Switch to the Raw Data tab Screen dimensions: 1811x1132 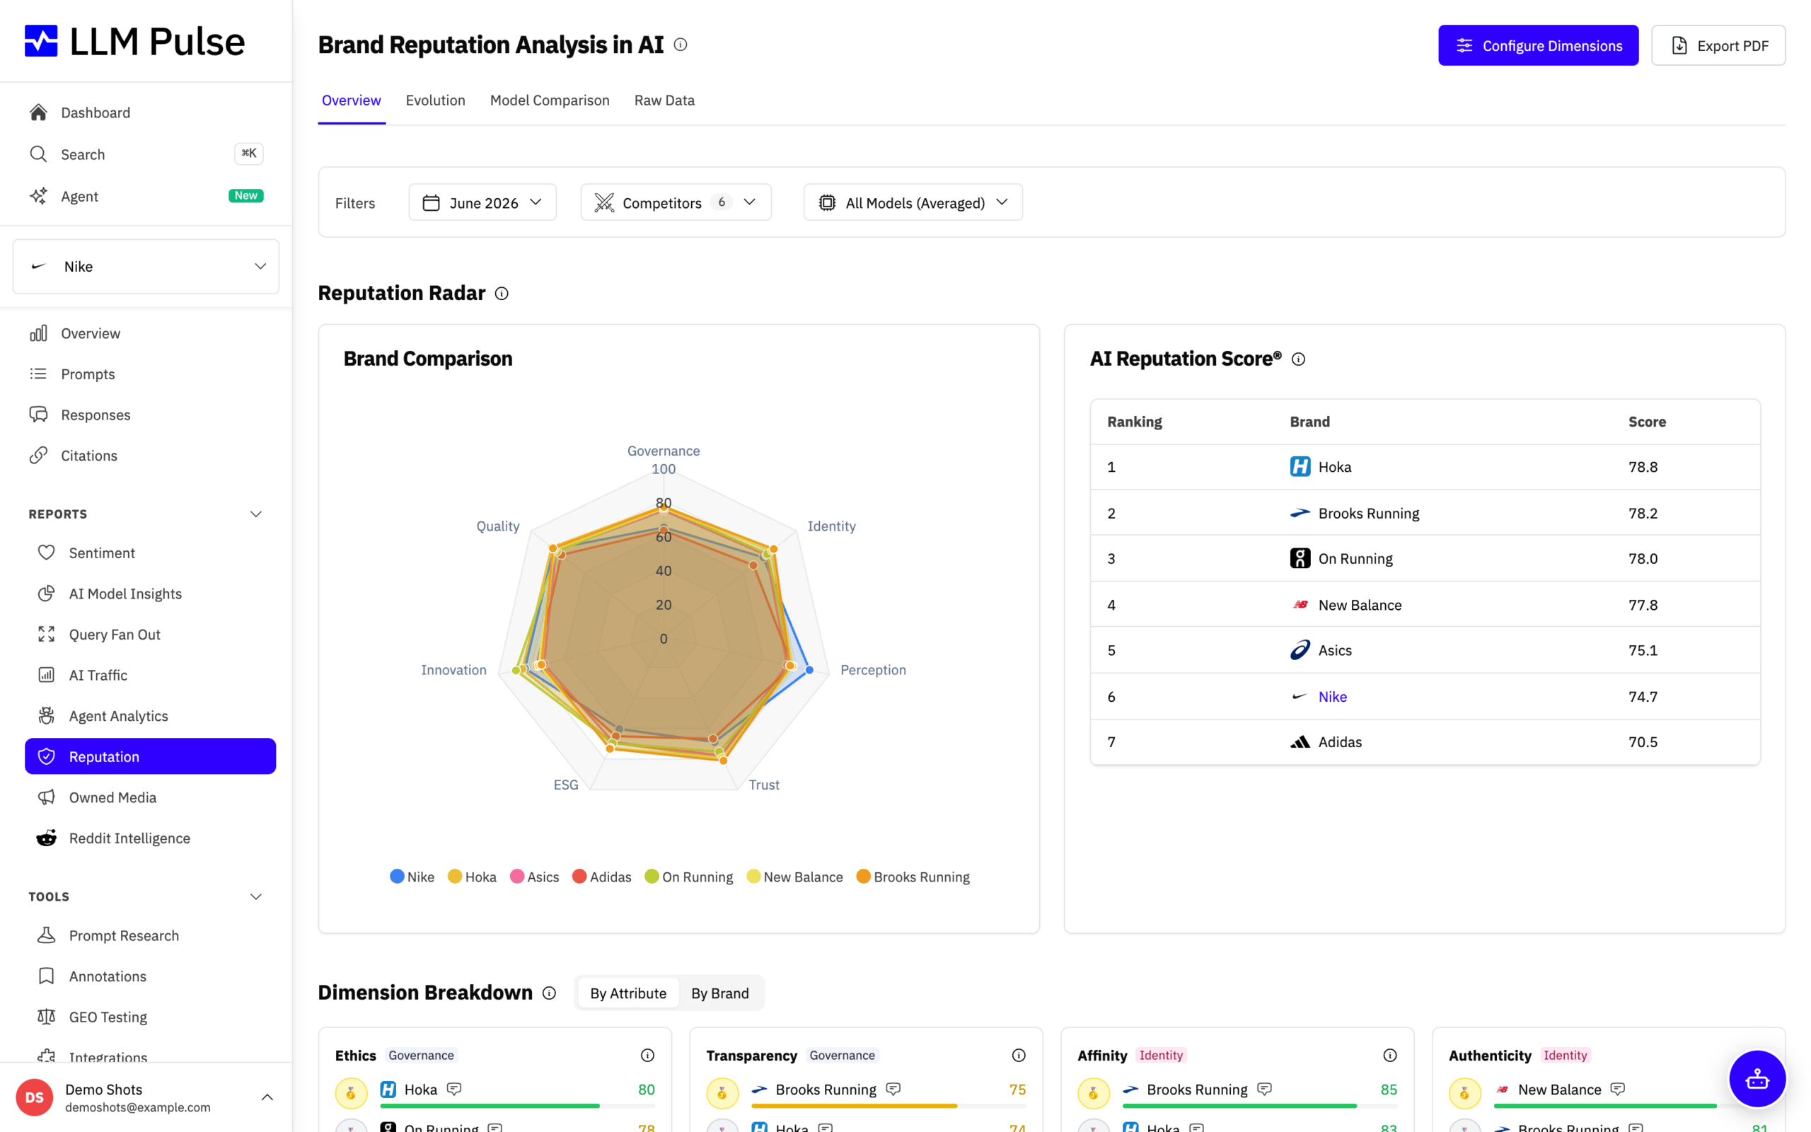click(664, 100)
